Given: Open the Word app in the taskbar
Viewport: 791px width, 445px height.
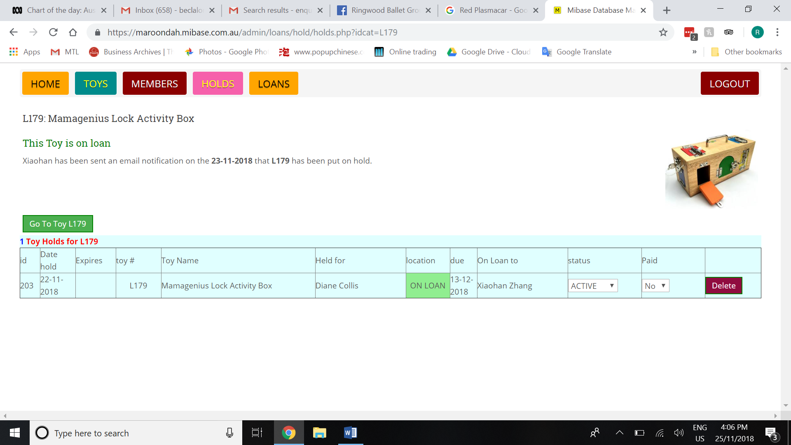Looking at the screenshot, I should pos(350,433).
